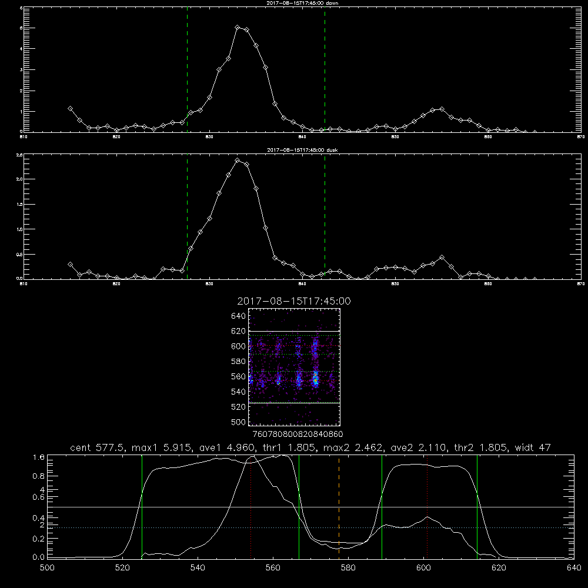Click the lower white horizontal line in spectral image
This screenshot has width=588, height=588.
click(x=295, y=403)
